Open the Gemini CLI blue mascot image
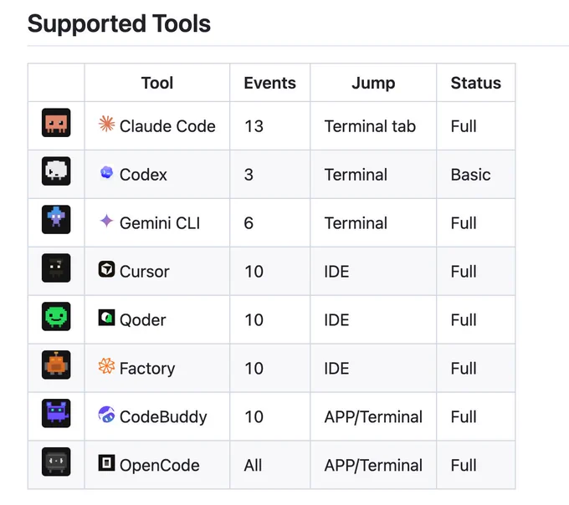Screen dimensions: 569x505 [56, 220]
